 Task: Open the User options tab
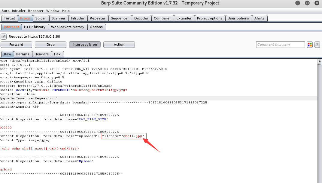(238, 18)
